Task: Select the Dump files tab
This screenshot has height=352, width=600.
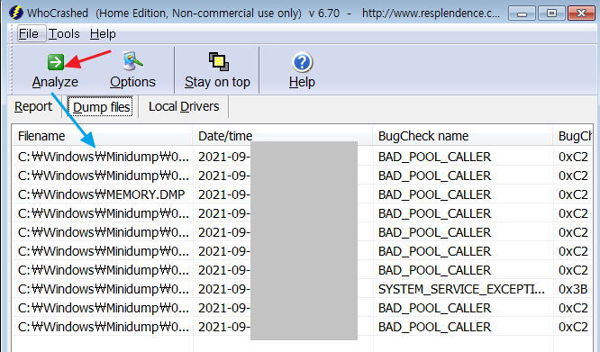Action: point(101,107)
